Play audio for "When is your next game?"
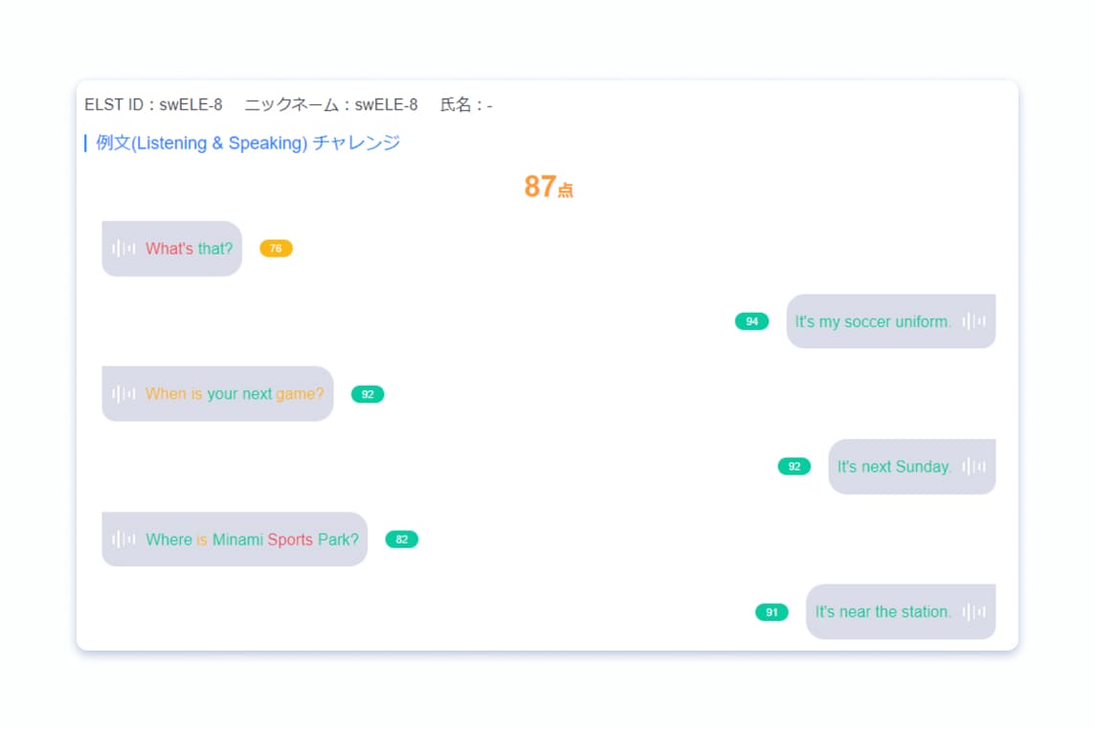This screenshot has width=1095, height=729. coord(123,394)
